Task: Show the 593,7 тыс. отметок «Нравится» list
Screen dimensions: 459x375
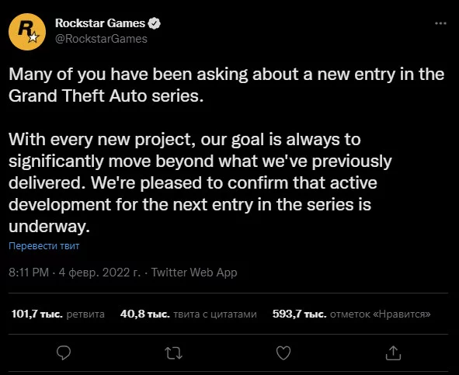Action: point(352,314)
